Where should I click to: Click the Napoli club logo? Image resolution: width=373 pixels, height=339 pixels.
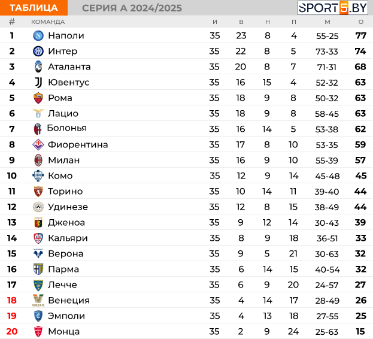tap(38, 36)
